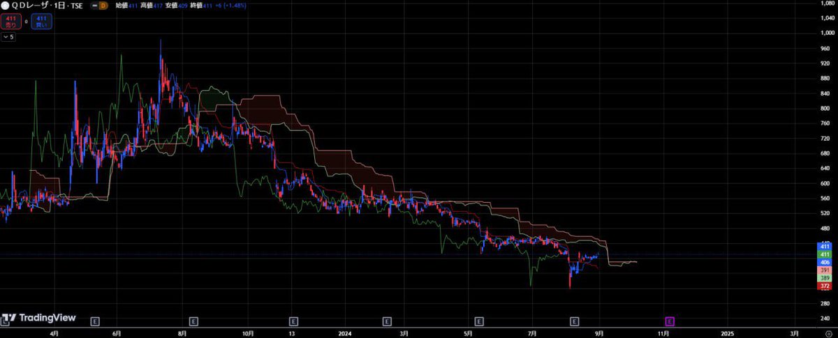
Task: Open the QDレーザ・1日・TSE symbol title
Action: coord(47,5)
